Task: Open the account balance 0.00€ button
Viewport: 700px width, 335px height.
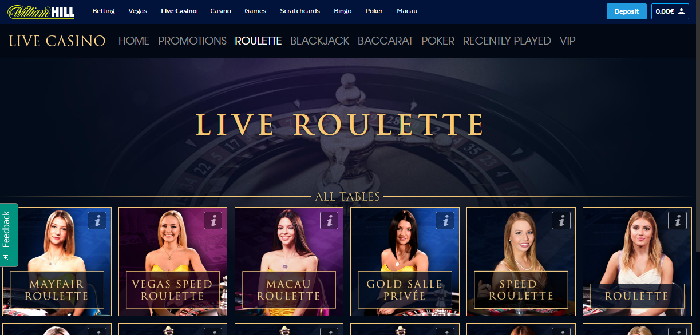Action: point(670,11)
